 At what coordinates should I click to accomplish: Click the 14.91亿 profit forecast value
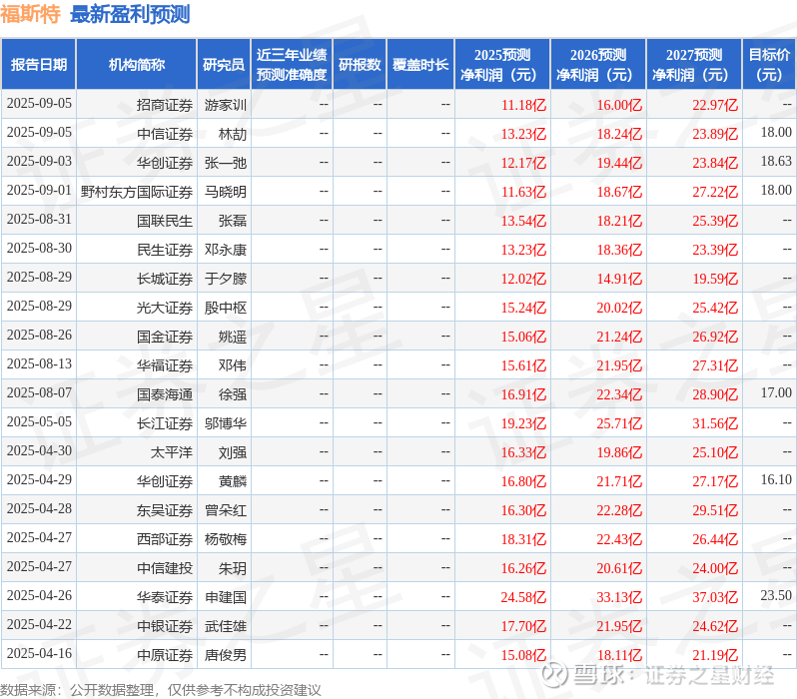(619, 279)
